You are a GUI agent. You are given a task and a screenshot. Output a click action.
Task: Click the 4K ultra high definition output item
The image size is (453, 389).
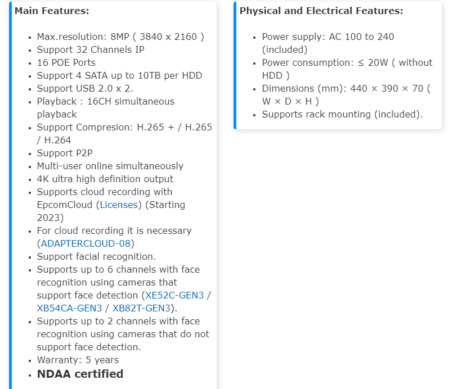(105, 179)
